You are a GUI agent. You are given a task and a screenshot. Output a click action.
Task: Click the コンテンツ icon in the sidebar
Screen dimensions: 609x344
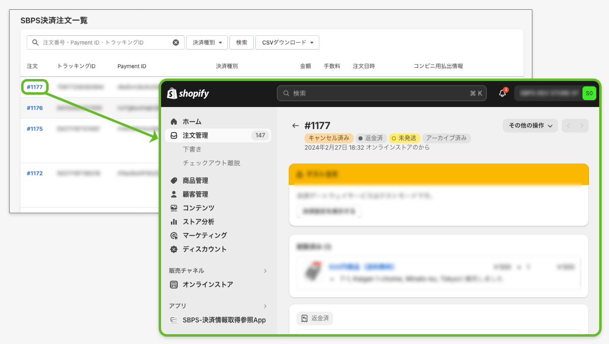pos(174,208)
